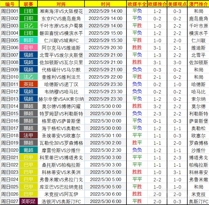Click the match 韦纳穆VS哈马比

61,92
